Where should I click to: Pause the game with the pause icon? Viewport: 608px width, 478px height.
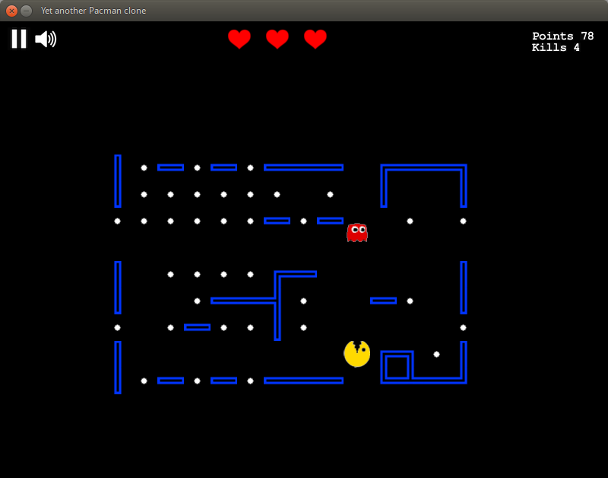tap(18, 39)
